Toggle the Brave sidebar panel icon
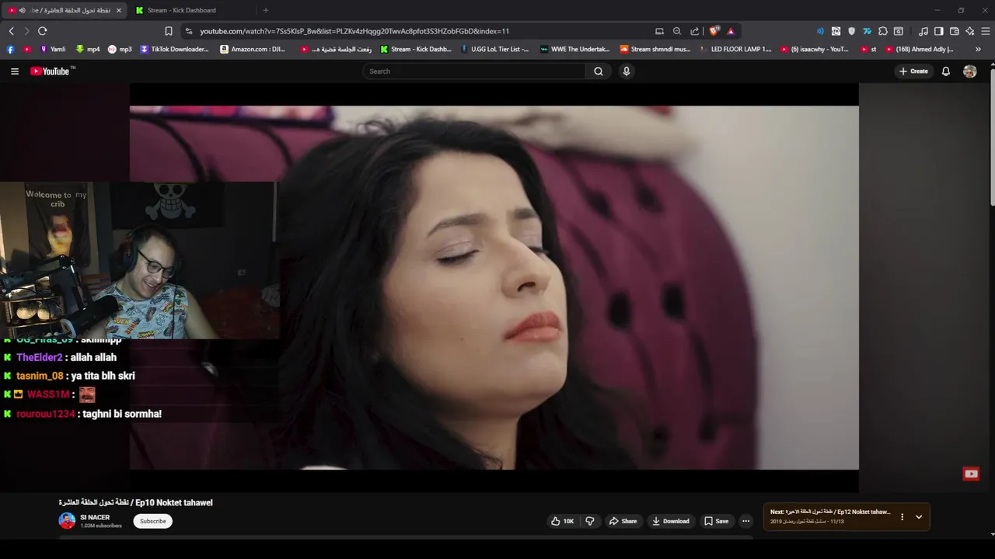 pyautogui.click(x=938, y=31)
